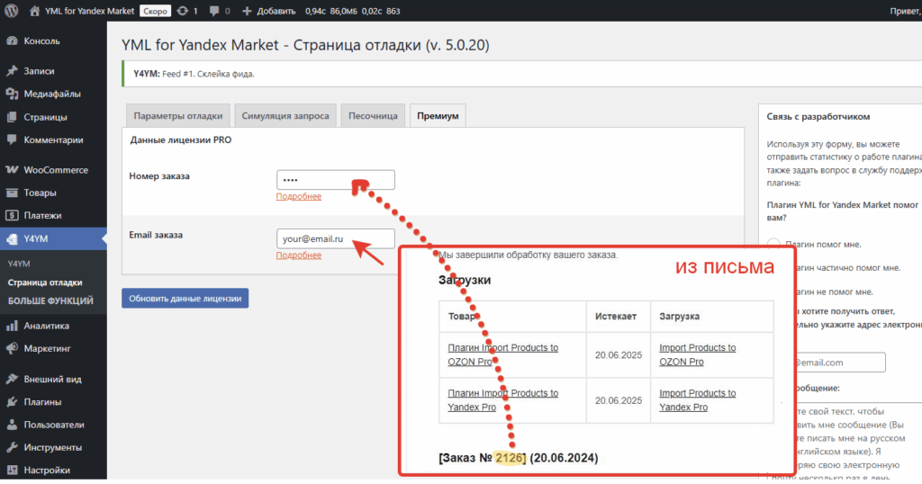This screenshot has height=484, width=922.
Task: Open WooCommerce menu in sidebar
Action: pyautogui.click(x=55, y=170)
